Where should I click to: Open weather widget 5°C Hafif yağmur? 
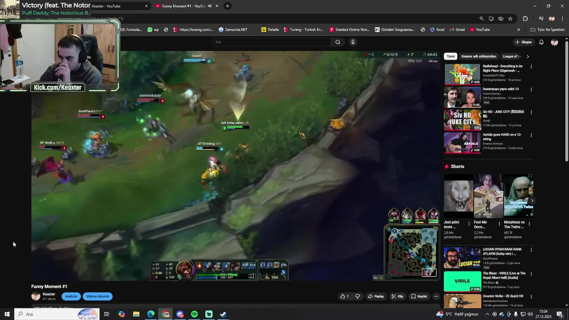[x=457, y=314]
